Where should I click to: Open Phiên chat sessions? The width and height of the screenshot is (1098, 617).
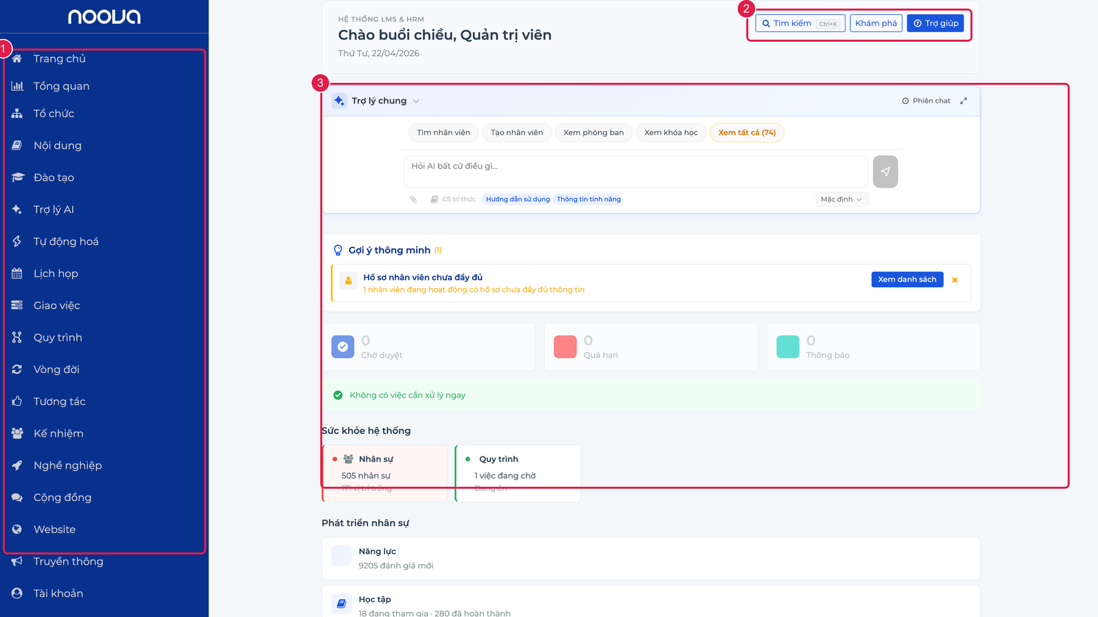[x=926, y=101]
